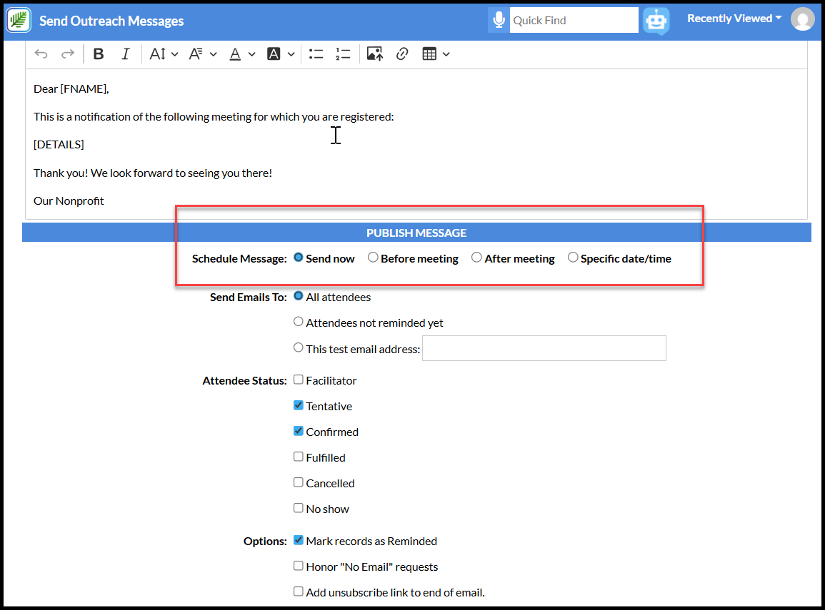Uncheck the Confirmed status checkbox
This screenshot has width=825, height=610.
click(x=299, y=431)
